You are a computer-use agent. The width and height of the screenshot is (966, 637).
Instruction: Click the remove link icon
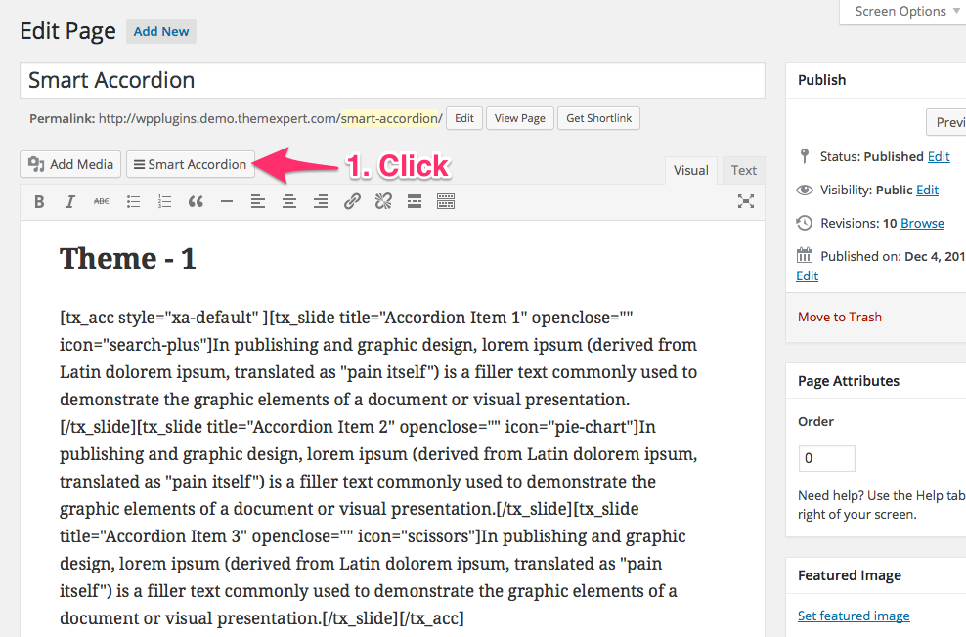383,202
